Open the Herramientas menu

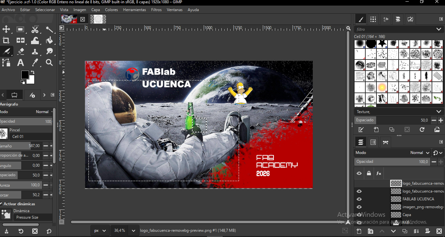coord(135,10)
